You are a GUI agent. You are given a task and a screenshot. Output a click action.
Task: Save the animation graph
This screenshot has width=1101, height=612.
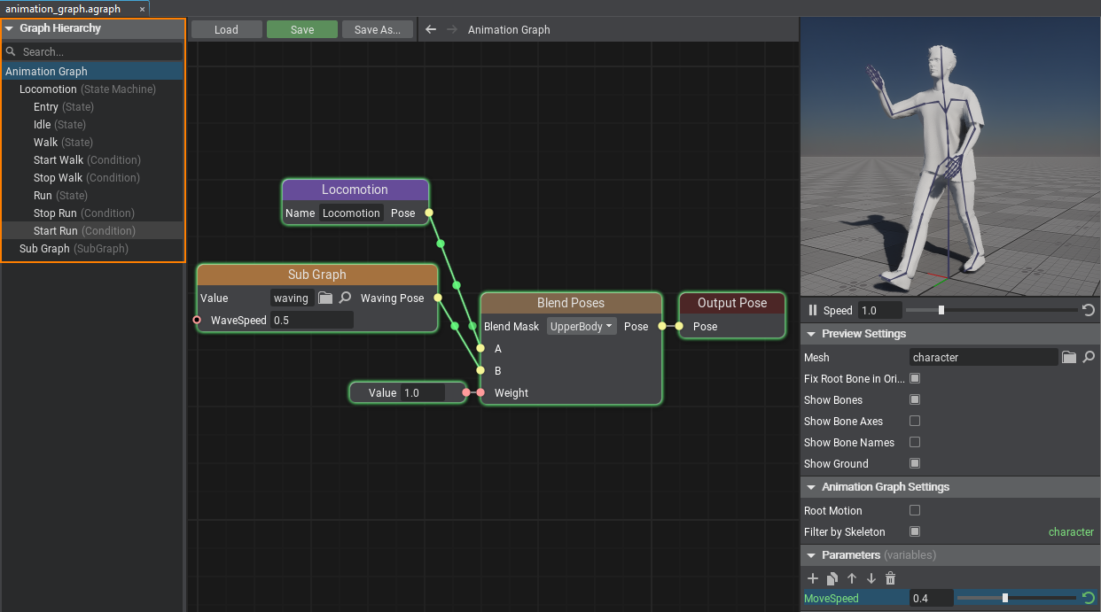coord(302,29)
